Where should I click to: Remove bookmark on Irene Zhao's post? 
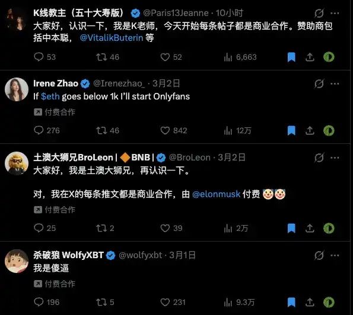point(291,130)
